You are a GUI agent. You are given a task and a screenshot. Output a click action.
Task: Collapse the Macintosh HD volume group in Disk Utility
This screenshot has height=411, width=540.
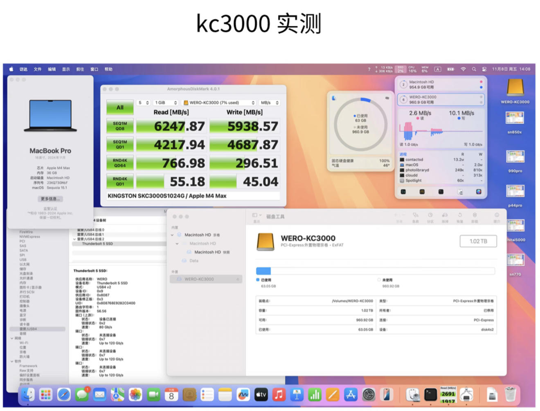pyautogui.click(x=172, y=235)
